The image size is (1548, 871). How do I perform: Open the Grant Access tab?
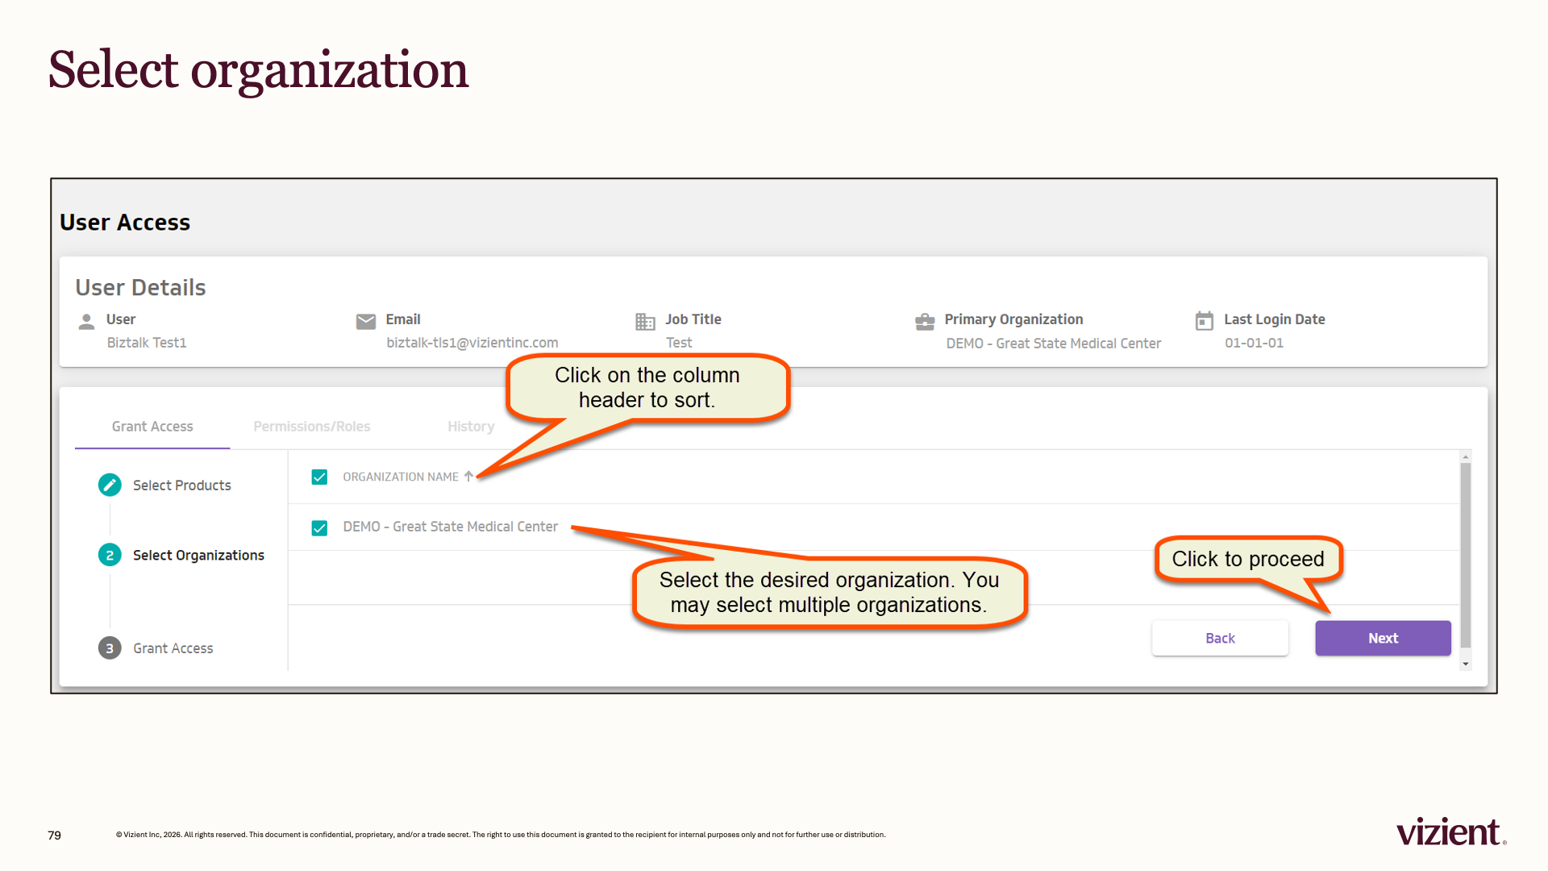click(x=152, y=426)
